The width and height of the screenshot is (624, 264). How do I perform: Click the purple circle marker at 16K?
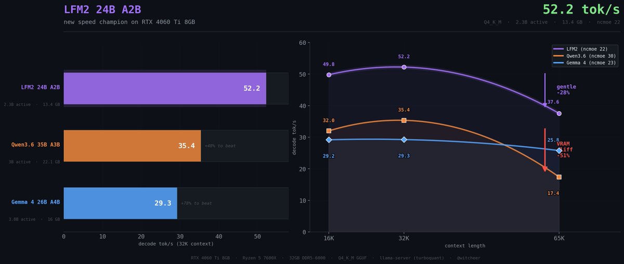(329, 75)
